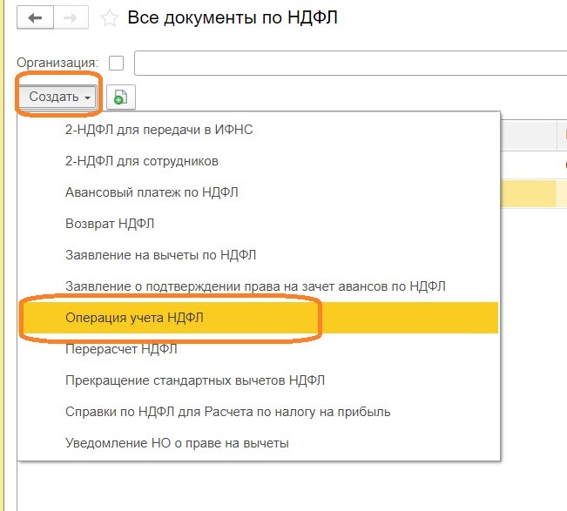
Task: Add page to favorites with the star
Action: click(x=109, y=18)
